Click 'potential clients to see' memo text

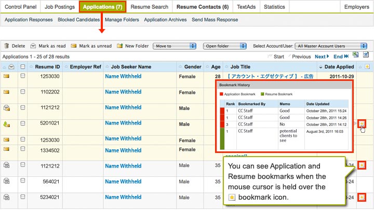tap(288, 136)
